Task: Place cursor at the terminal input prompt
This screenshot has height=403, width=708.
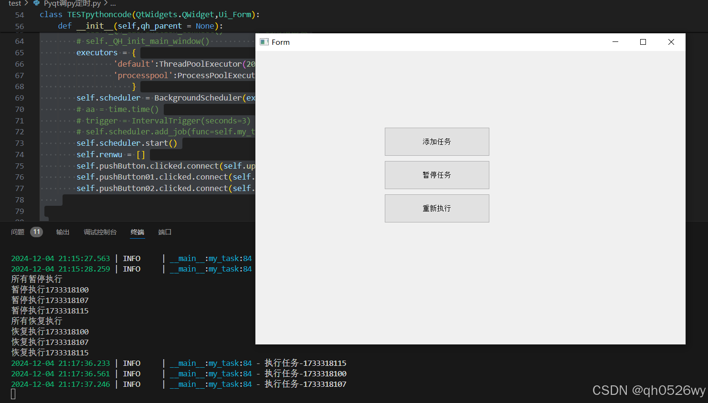Action: (x=13, y=394)
